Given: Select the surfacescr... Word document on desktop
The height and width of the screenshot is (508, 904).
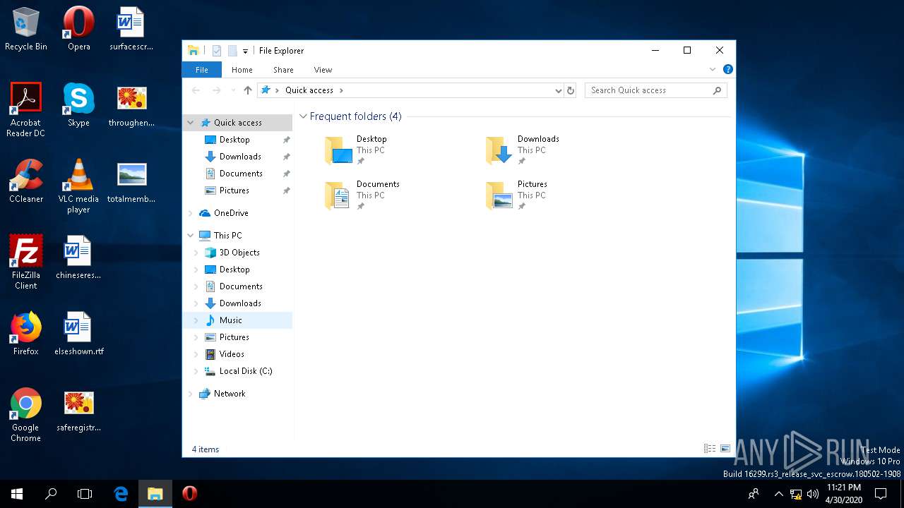Looking at the screenshot, I should (x=131, y=29).
